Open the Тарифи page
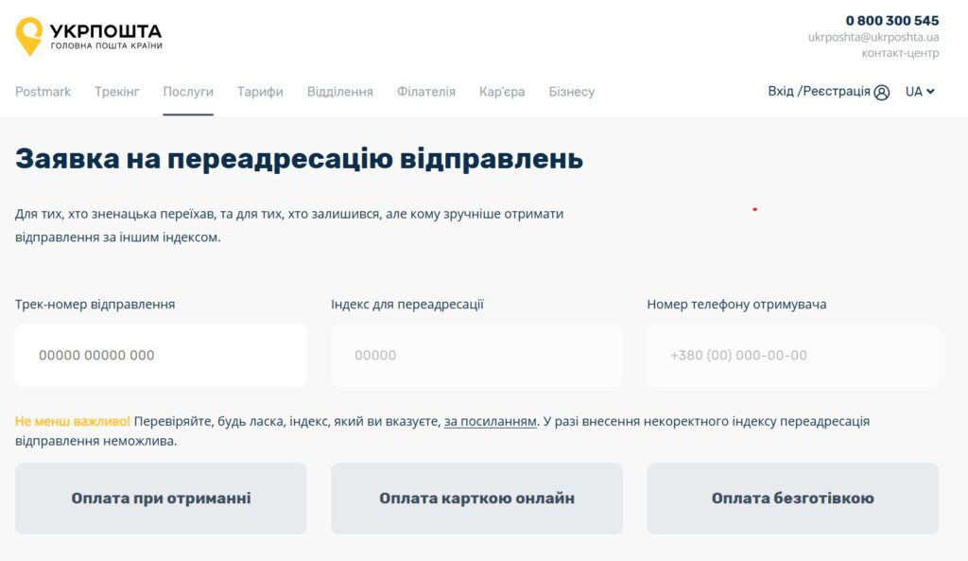The height and width of the screenshot is (561, 968). tap(259, 91)
